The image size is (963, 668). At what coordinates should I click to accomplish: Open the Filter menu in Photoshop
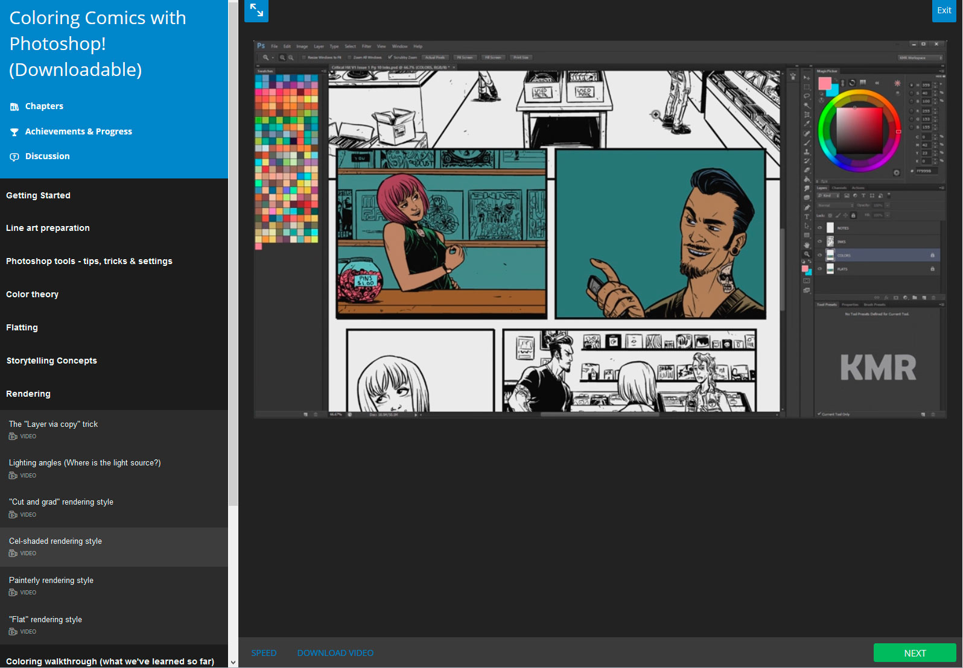coord(366,46)
